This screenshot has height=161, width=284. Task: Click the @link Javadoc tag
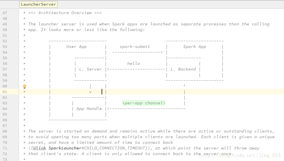coord(40,148)
